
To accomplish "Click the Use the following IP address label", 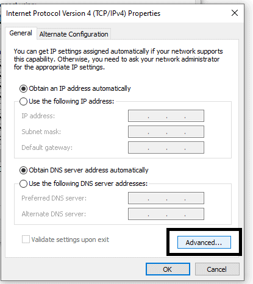I will click(x=71, y=101).
